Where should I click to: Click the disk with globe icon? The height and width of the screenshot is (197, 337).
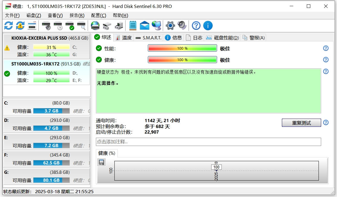click(x=95, y=26)
